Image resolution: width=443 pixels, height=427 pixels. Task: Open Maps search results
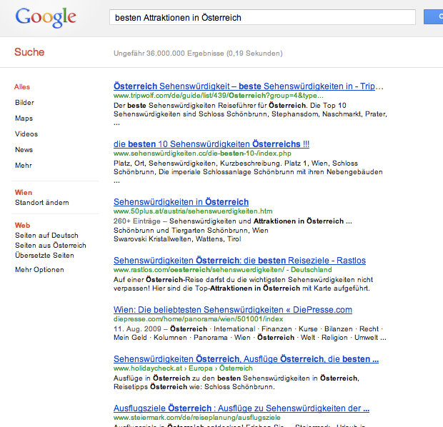click(x=24, y=119)
